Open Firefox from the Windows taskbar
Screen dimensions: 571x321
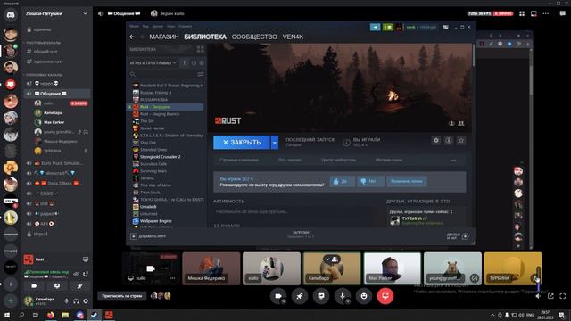[51, 315]
